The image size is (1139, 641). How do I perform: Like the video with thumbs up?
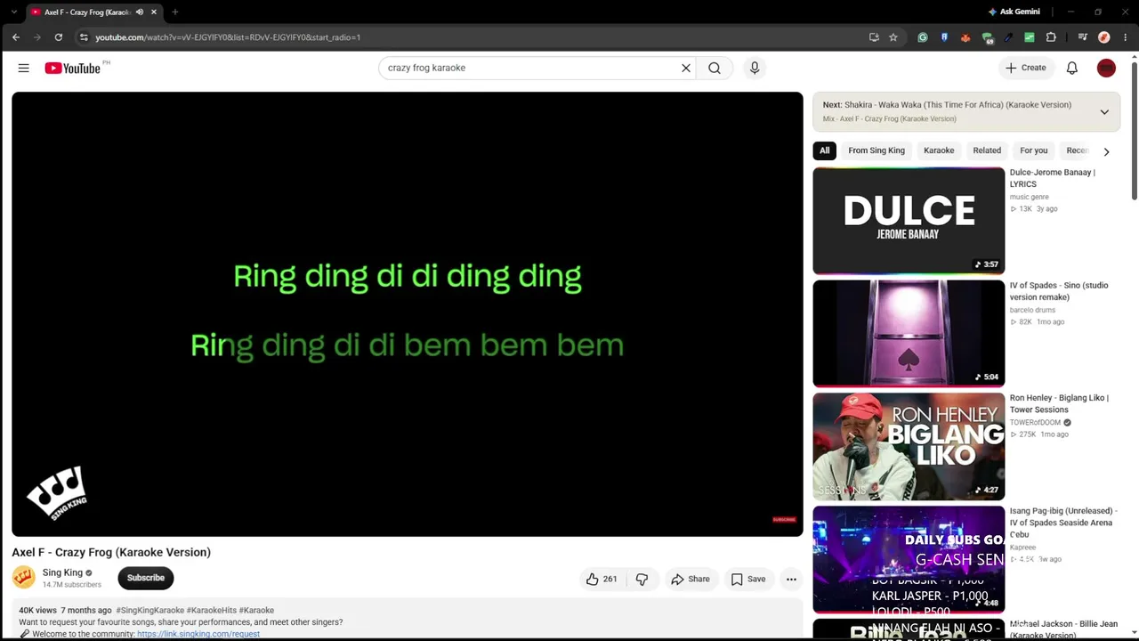click(602, 579)
